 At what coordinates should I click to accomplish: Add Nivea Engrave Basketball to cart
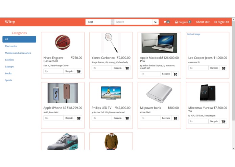coord(78,71)
